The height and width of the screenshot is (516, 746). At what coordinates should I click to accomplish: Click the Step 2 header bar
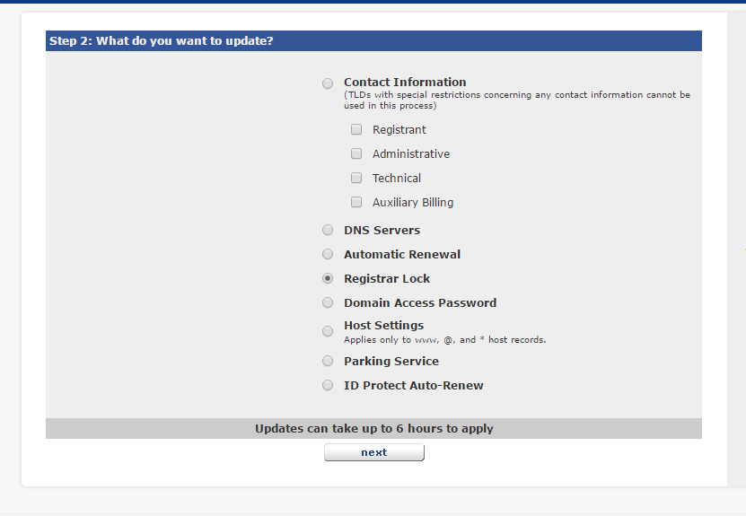pyautogui.click(x=373, y=41)
